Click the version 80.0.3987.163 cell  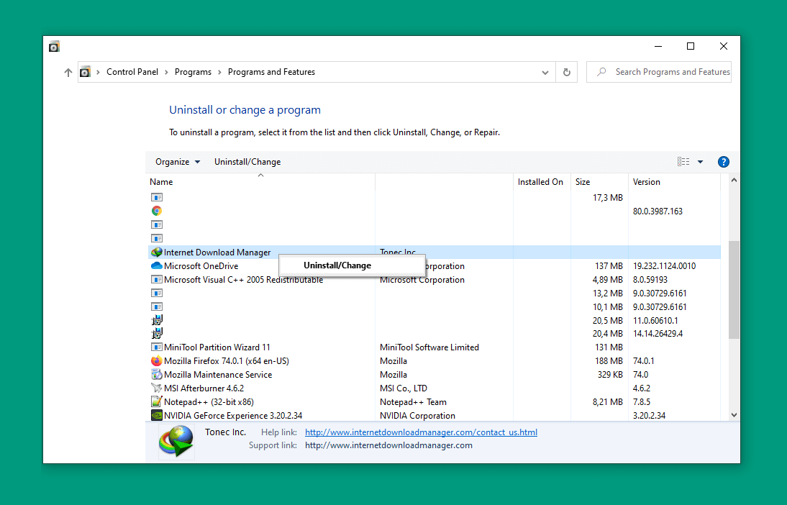[x=658, y=211]
